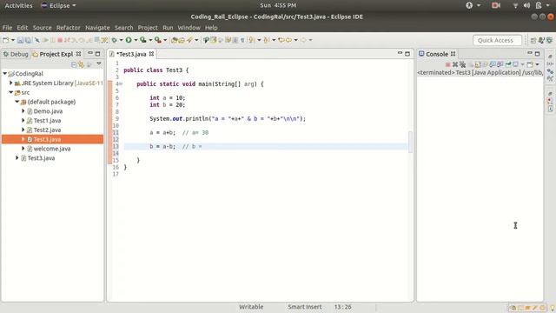This screenshot has height=313, width=556.
Task: Select the *Test3.java editor tab
Action: click(131, 54)
